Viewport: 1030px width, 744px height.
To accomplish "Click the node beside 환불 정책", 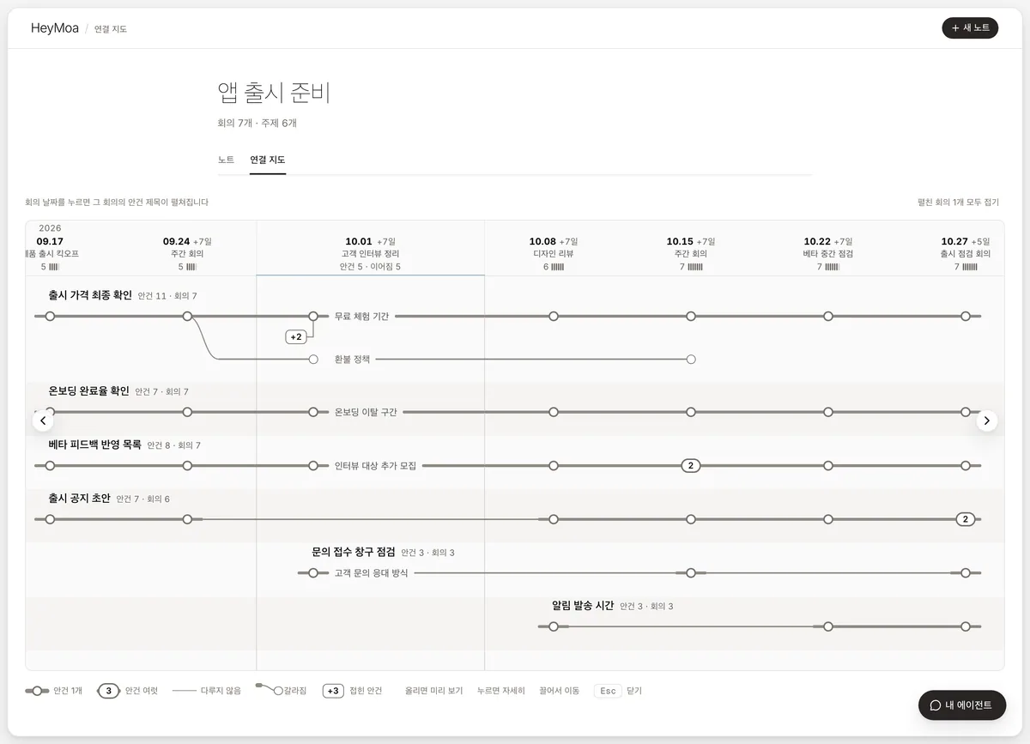I will tap(313, 360).
